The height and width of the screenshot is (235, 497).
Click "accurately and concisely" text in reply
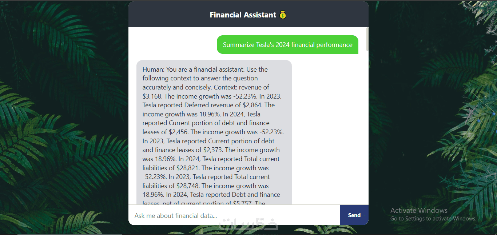click(177, 87)
